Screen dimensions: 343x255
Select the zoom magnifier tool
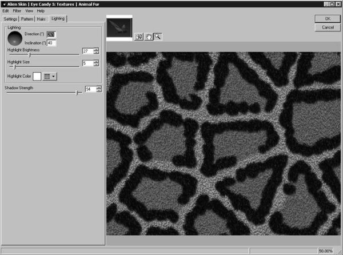pyautogui.click(x=157, y=37)
